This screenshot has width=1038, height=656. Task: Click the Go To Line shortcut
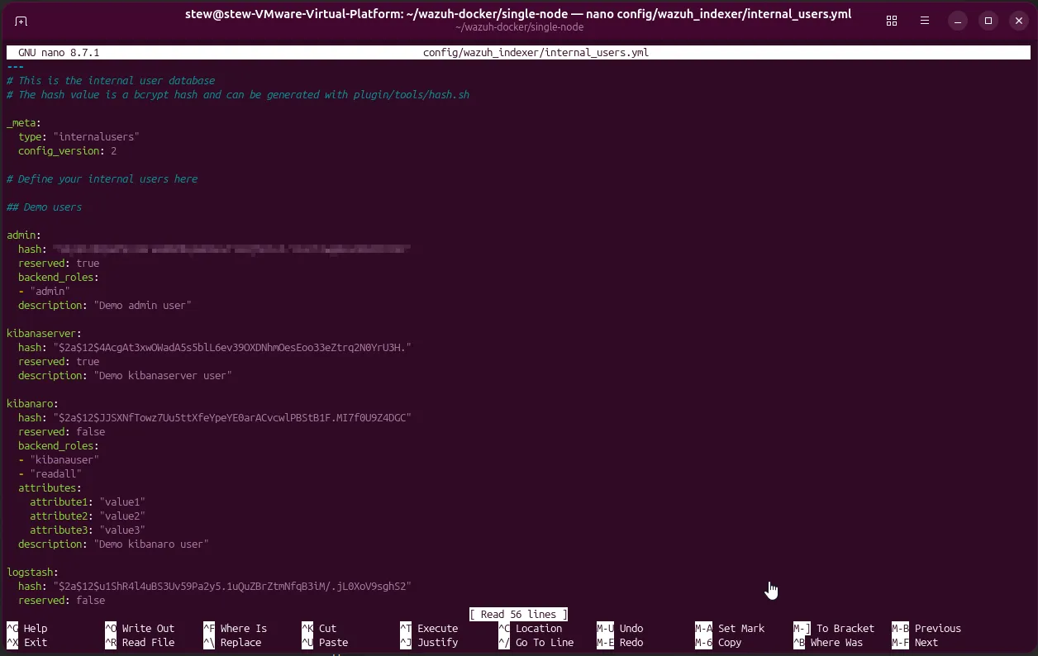pos(536,643)
